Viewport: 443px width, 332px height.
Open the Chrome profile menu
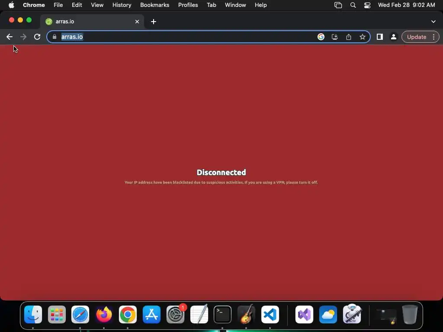393,37
